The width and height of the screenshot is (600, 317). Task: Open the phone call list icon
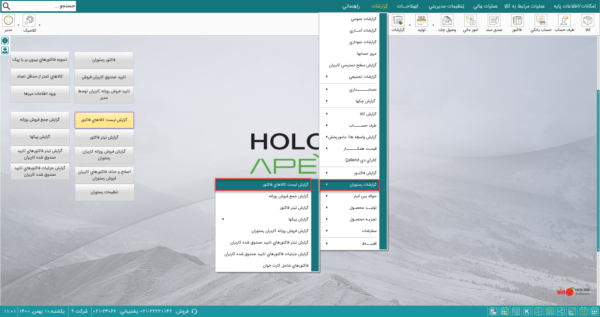(516, 311)
